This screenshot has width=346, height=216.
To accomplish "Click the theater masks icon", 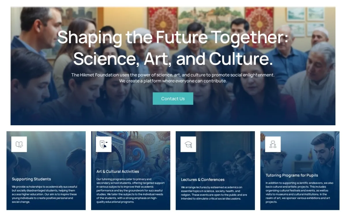I will coord(104,144).
